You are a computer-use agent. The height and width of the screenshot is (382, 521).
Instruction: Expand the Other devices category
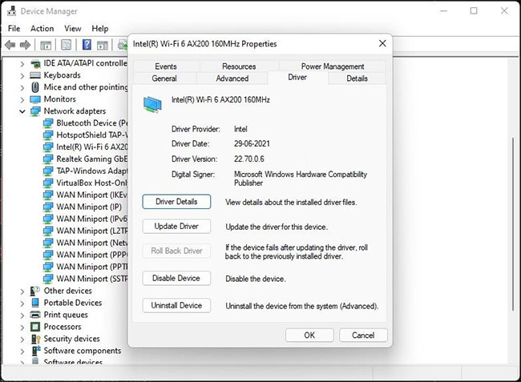22,291
